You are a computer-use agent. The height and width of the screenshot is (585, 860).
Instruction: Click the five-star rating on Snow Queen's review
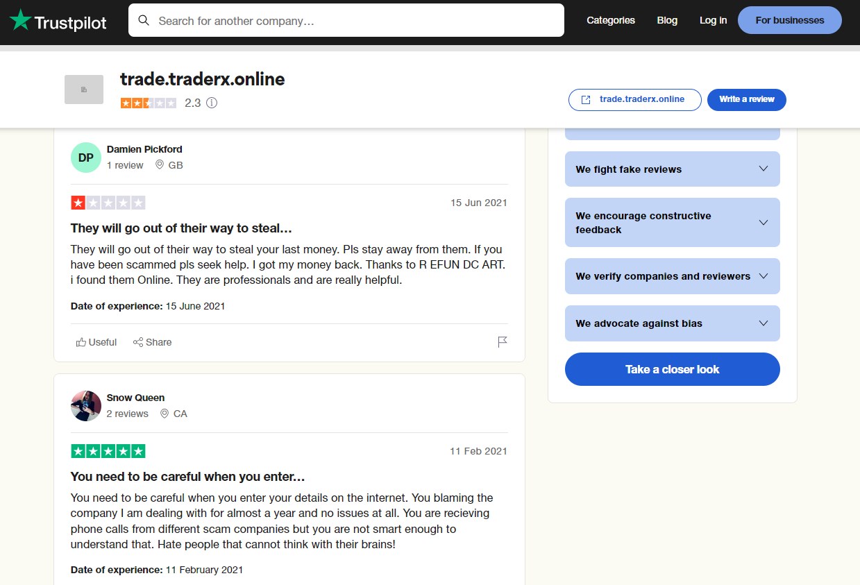tap(108, 450)
